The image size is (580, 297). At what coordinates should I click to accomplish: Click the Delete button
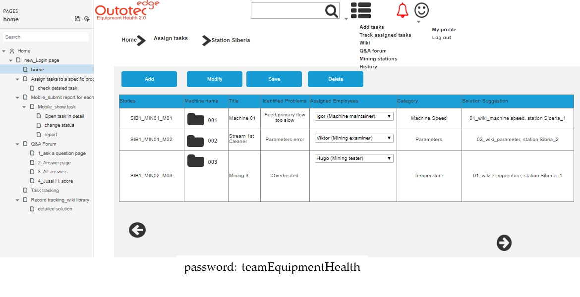point(336,79)
